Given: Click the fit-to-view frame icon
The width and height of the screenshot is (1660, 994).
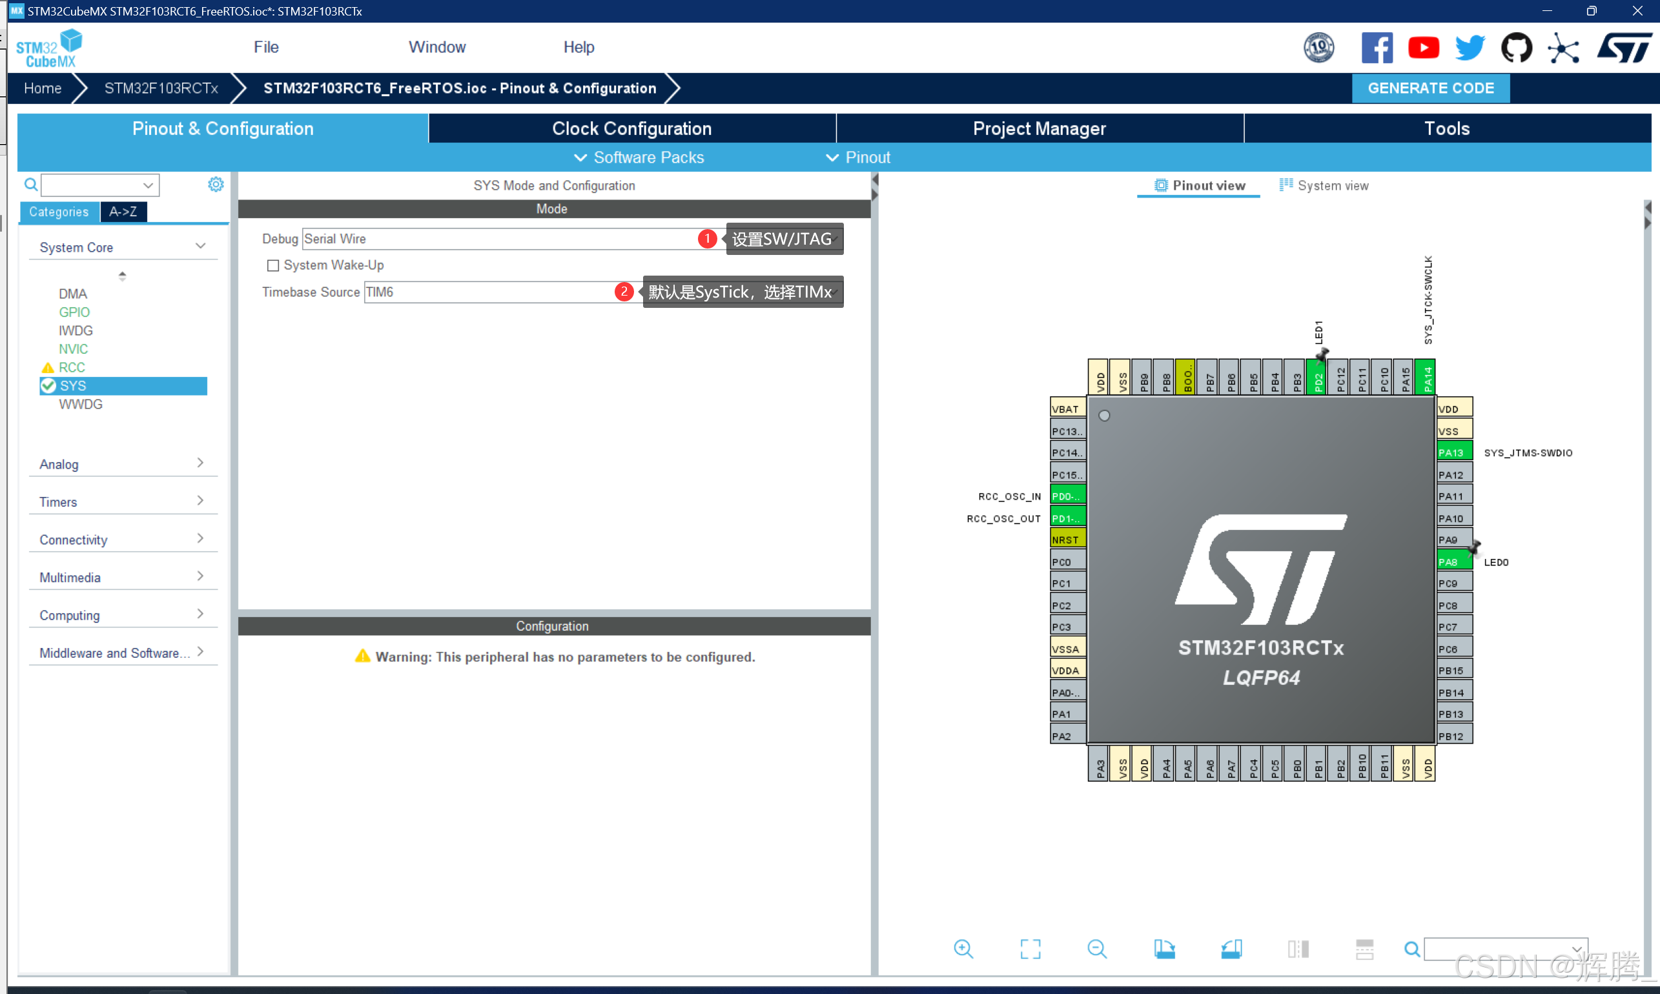Looking at the screenshot, I should point(1030,949).
